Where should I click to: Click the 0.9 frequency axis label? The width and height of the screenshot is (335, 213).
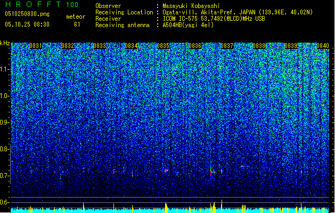(x=4, y=122)
